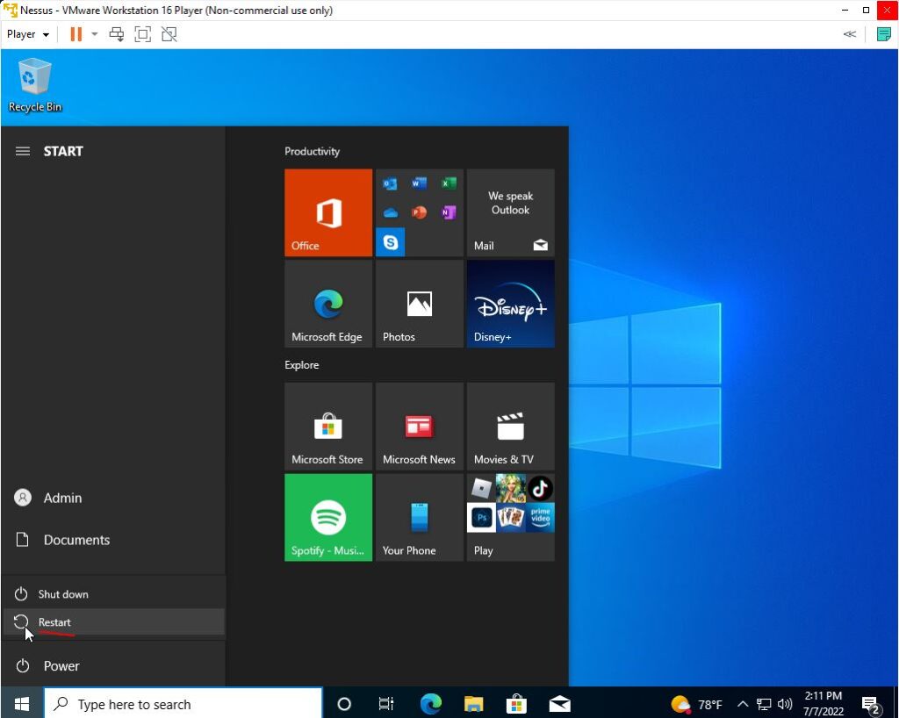Toggle Unity mode in VMware toolbar
This screenshot has width=899, height=718.
coord(169,34)
